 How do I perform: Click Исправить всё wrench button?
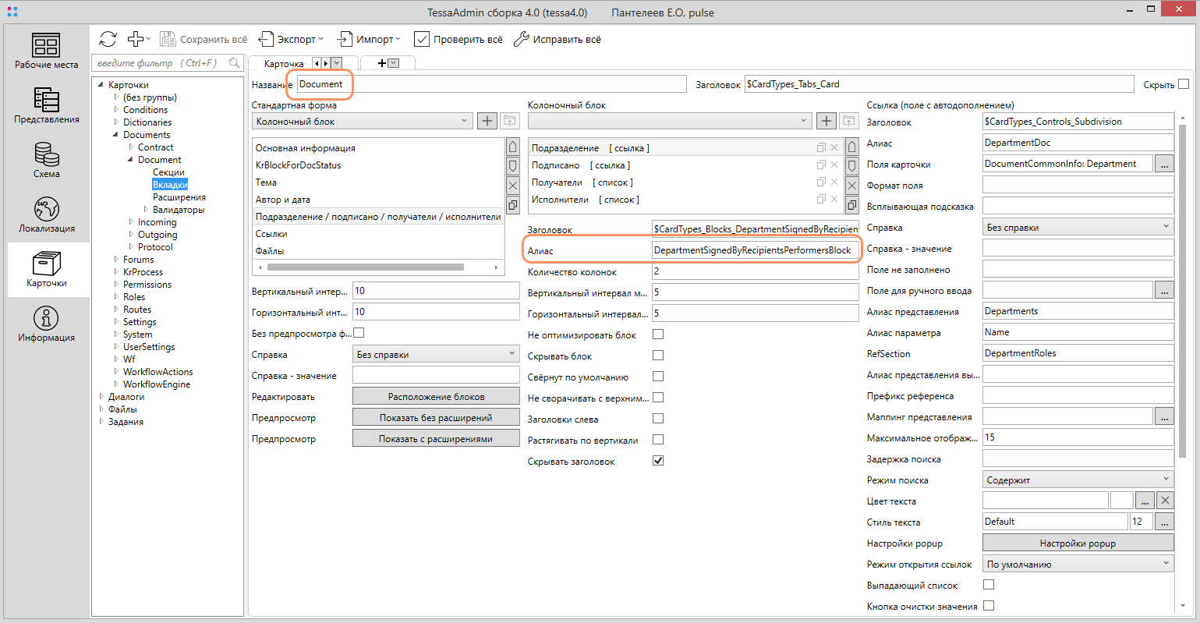(x=558, y=39)
